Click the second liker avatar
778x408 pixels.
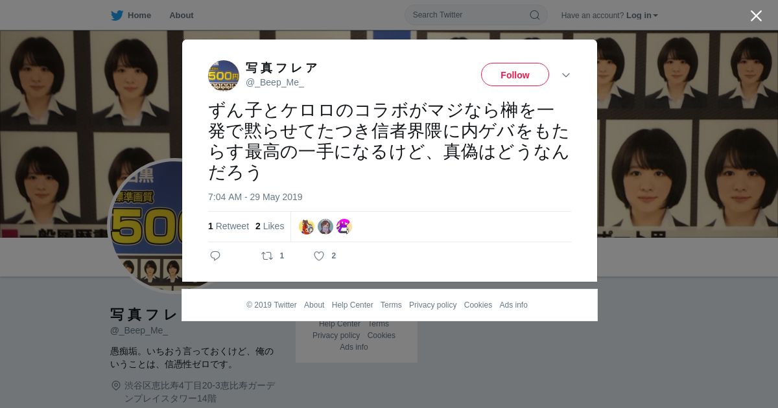click(x=325, y=227)
